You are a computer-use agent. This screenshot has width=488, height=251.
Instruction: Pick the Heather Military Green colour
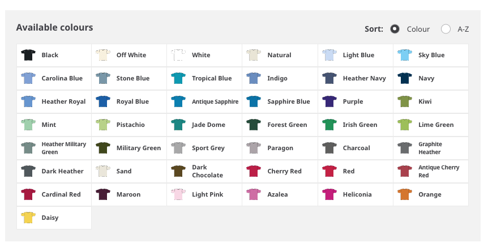point(54,148)
